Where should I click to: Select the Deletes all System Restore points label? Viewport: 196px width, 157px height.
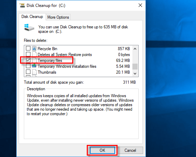65,55
